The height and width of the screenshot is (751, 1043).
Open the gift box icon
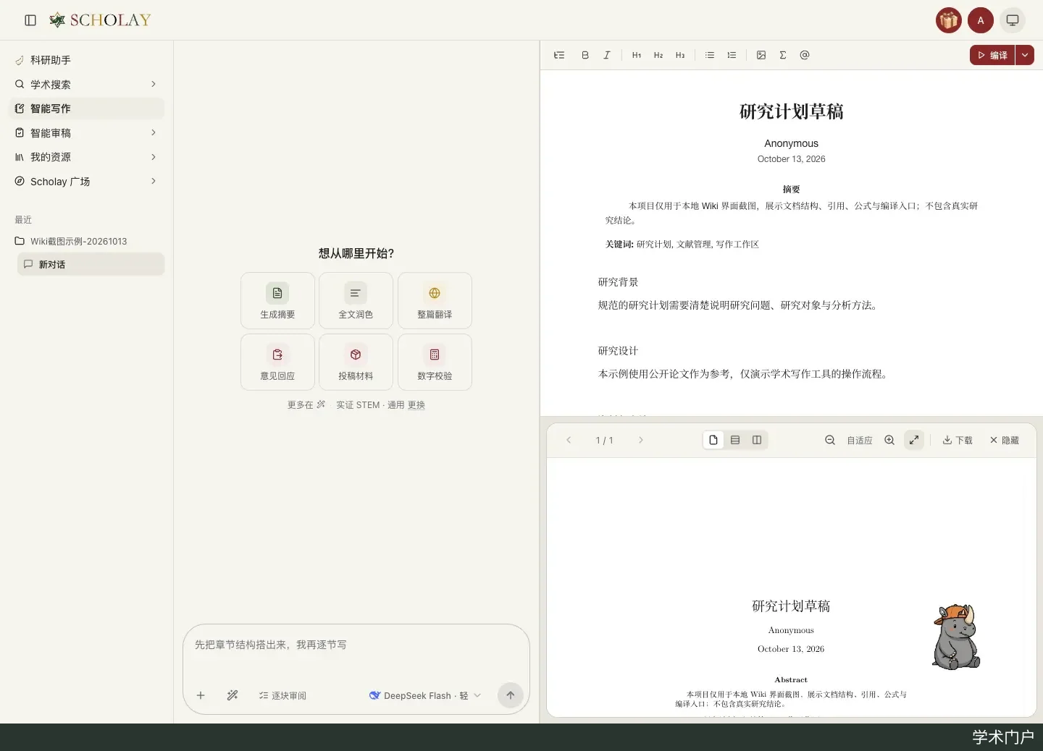click(x=949, y=20)
